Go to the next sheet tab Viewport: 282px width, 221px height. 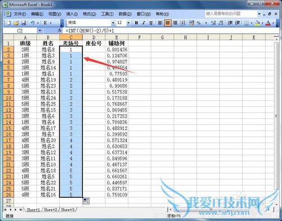click(x=15, y=210)
